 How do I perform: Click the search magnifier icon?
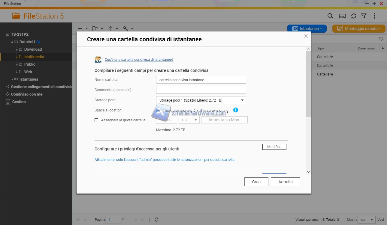tap(330, 16)
